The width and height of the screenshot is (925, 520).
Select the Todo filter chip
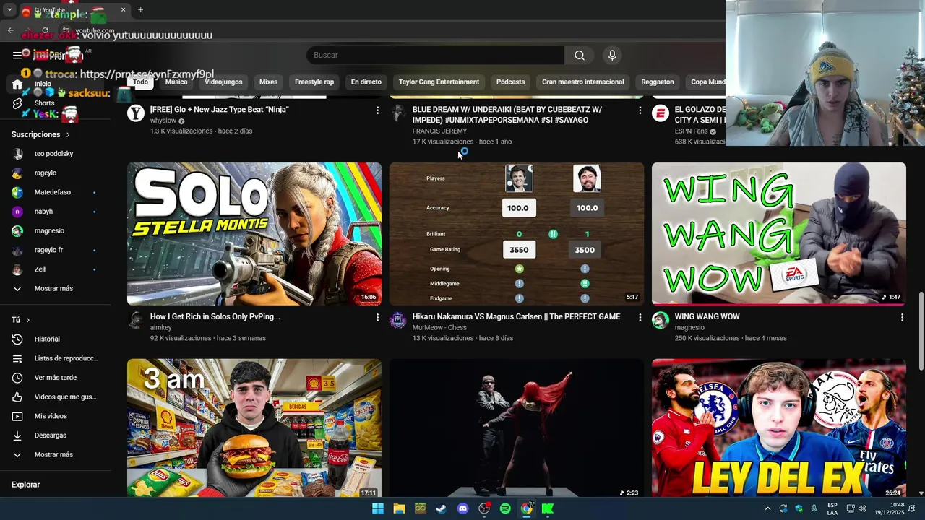[141, 82]
